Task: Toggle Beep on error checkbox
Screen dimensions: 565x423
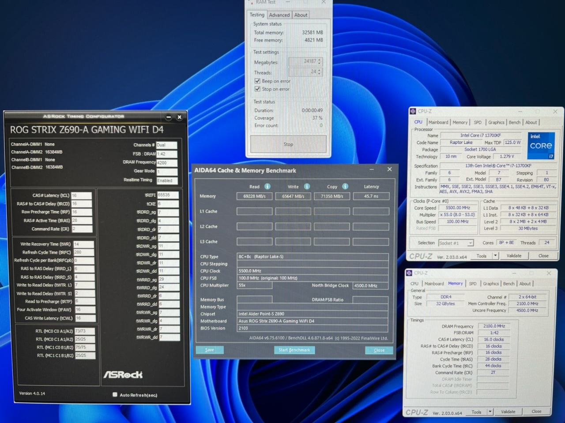Action: pos(257,81)
